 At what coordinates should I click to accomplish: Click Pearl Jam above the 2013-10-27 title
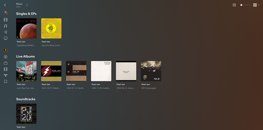[x=46, y=84]
